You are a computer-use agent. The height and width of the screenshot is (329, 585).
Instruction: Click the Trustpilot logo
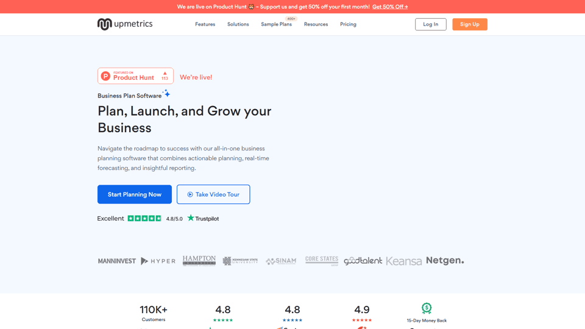click(x=203, y=218)
